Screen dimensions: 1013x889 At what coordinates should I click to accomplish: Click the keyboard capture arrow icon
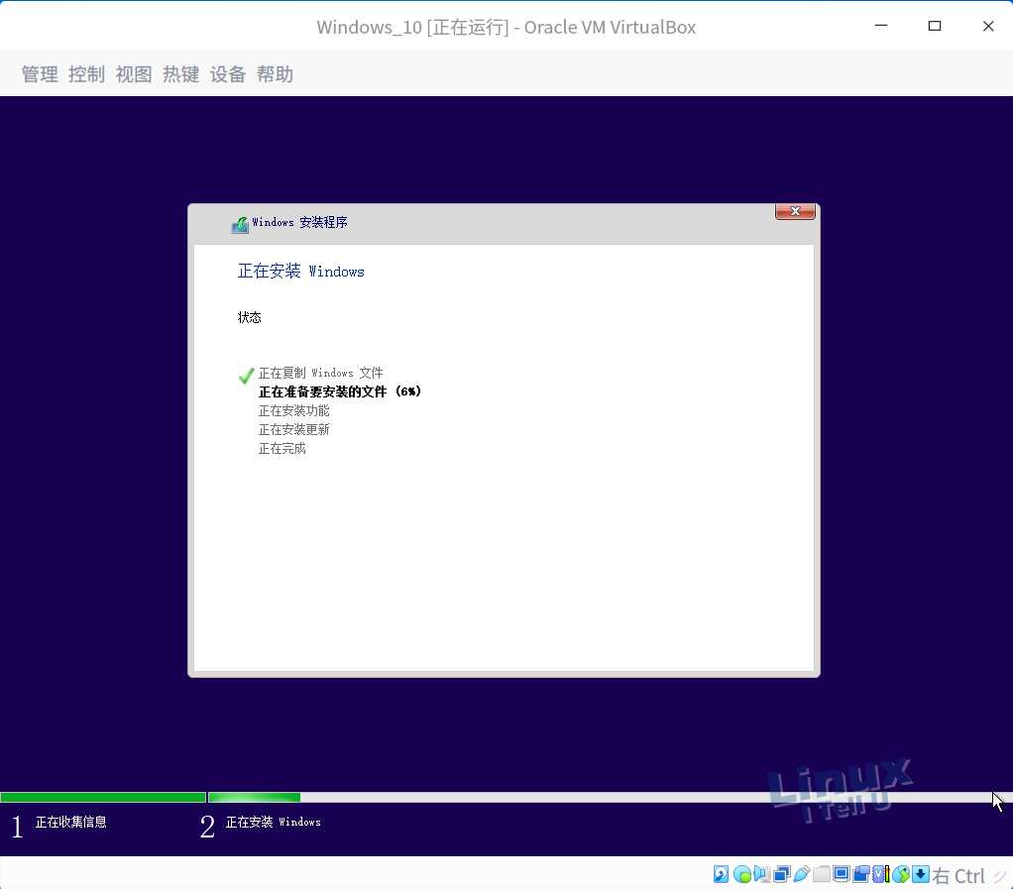click(921, 874)
